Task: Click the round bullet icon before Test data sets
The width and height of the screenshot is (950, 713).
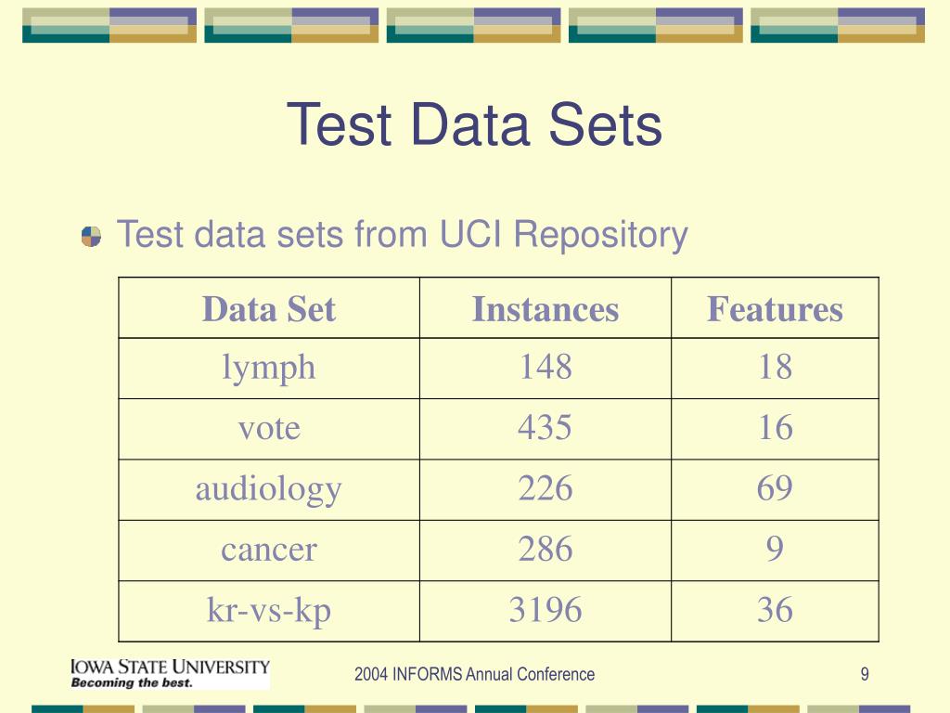Action: [x=92, y=237]
